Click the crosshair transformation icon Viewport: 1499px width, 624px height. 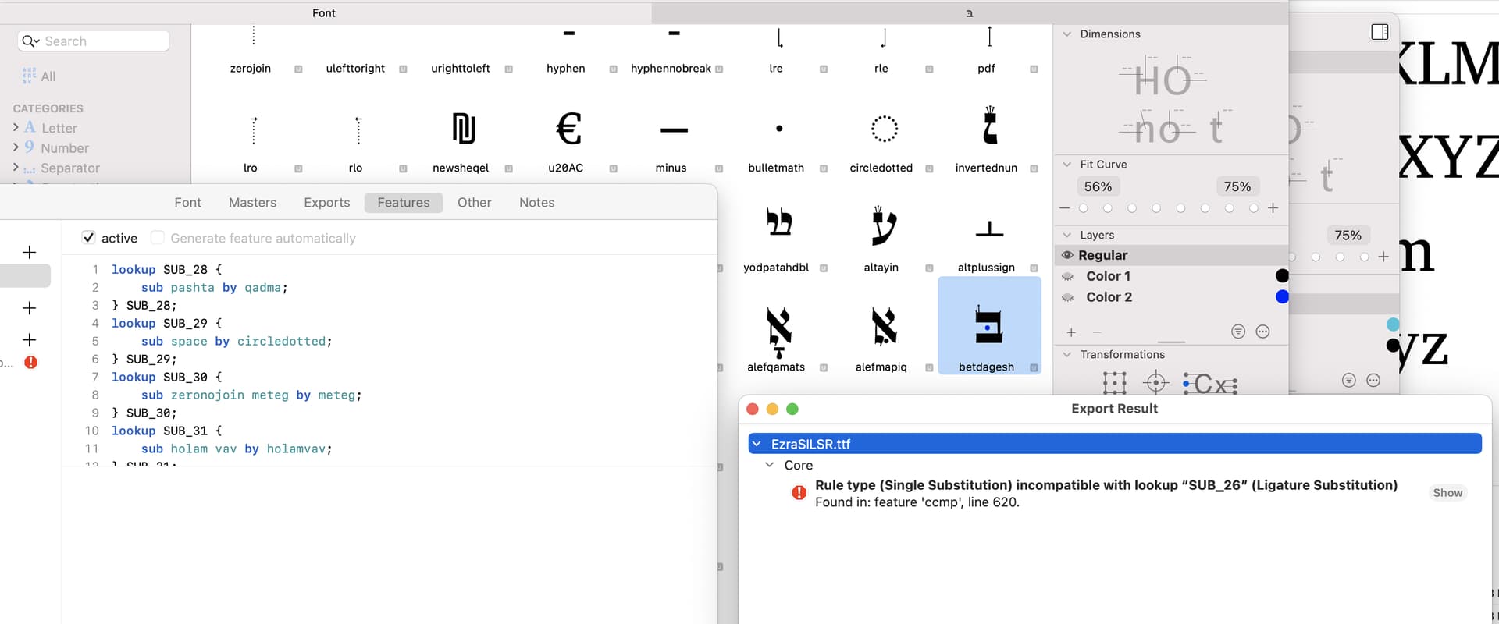pyautogui.click(x=1155, y=383)
